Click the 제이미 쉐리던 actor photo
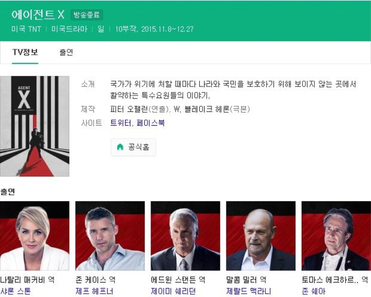 [185, 236]
